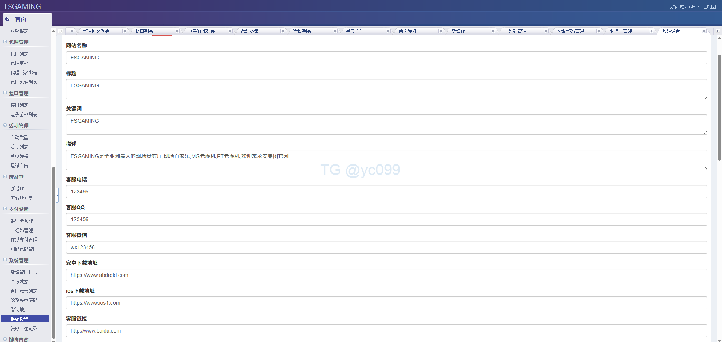Click the main page vertical scrollbar
This screenshot has width=722, height=342.
(x=719, y=107)
